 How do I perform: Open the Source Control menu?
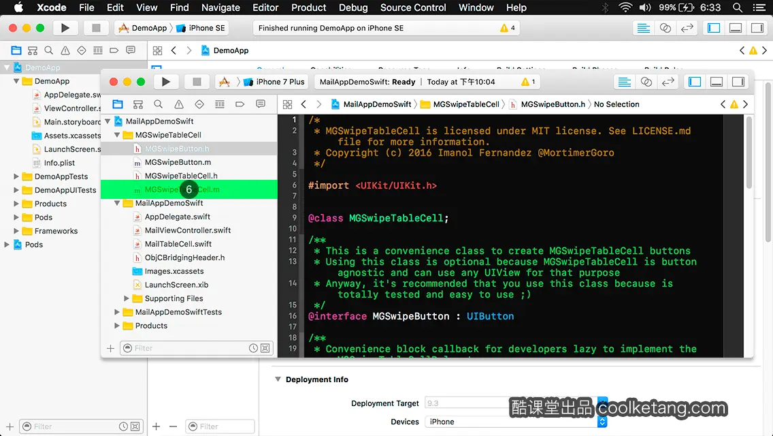click(413, 7)
